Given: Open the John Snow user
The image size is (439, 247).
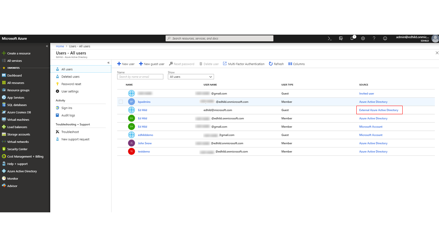Looking at the screenshot, I should (x=145, y=143).
